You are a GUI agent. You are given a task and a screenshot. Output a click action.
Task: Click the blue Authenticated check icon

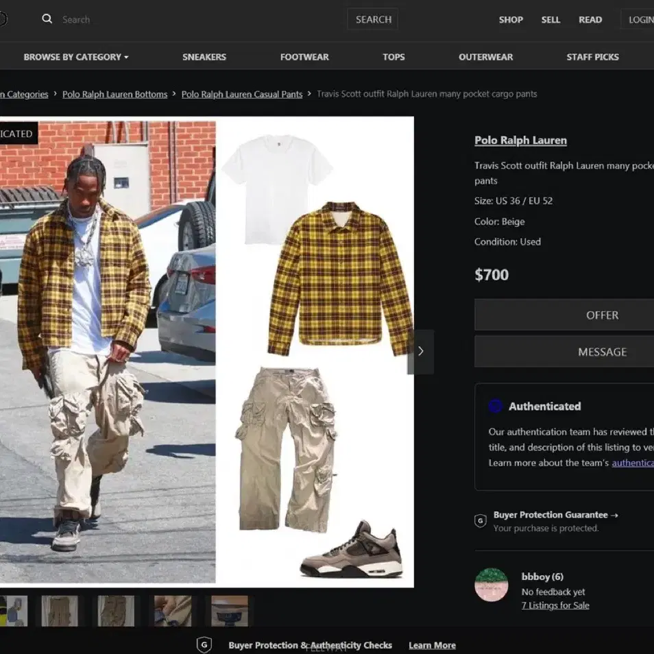(x=495, y=406)
